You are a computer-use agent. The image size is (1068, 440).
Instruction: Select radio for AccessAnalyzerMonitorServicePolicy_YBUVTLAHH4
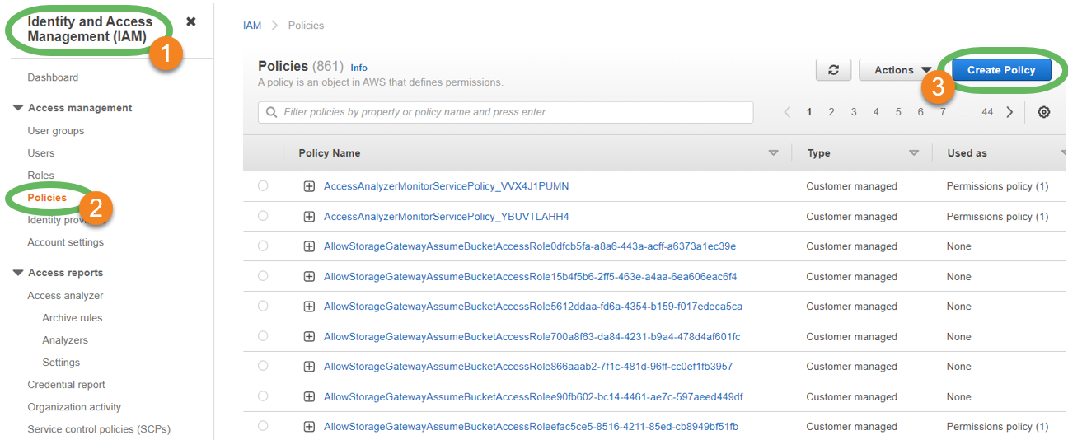point(263,216)
